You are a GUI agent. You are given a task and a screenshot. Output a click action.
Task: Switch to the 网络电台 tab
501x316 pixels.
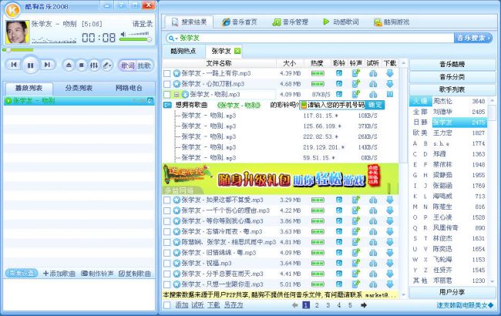tap(129, 88)
